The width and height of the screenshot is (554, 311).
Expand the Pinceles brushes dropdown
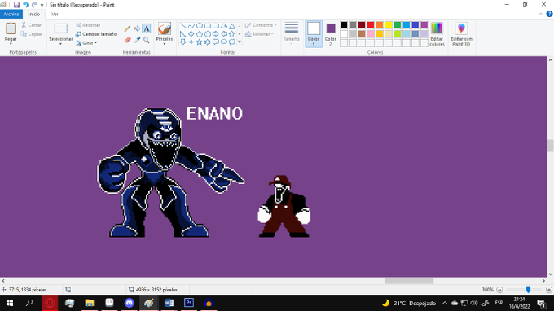coord(165,44)
